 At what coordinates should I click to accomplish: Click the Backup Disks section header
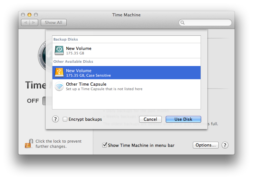pos(66,39)
